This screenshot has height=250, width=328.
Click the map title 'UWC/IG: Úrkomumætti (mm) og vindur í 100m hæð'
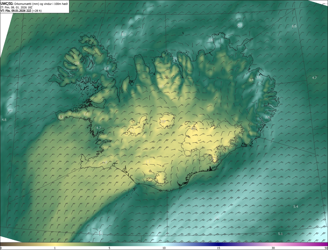[x=34, y=3]
